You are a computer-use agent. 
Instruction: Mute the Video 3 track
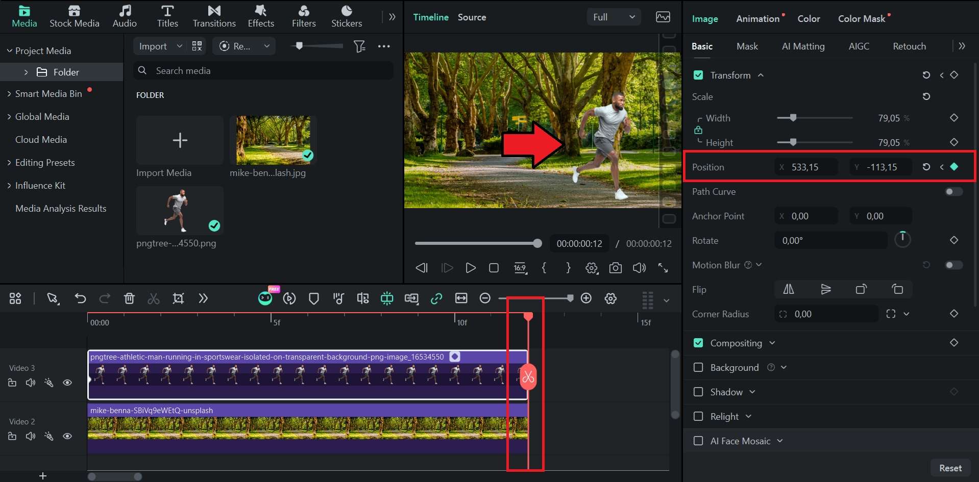coord(31,383)
